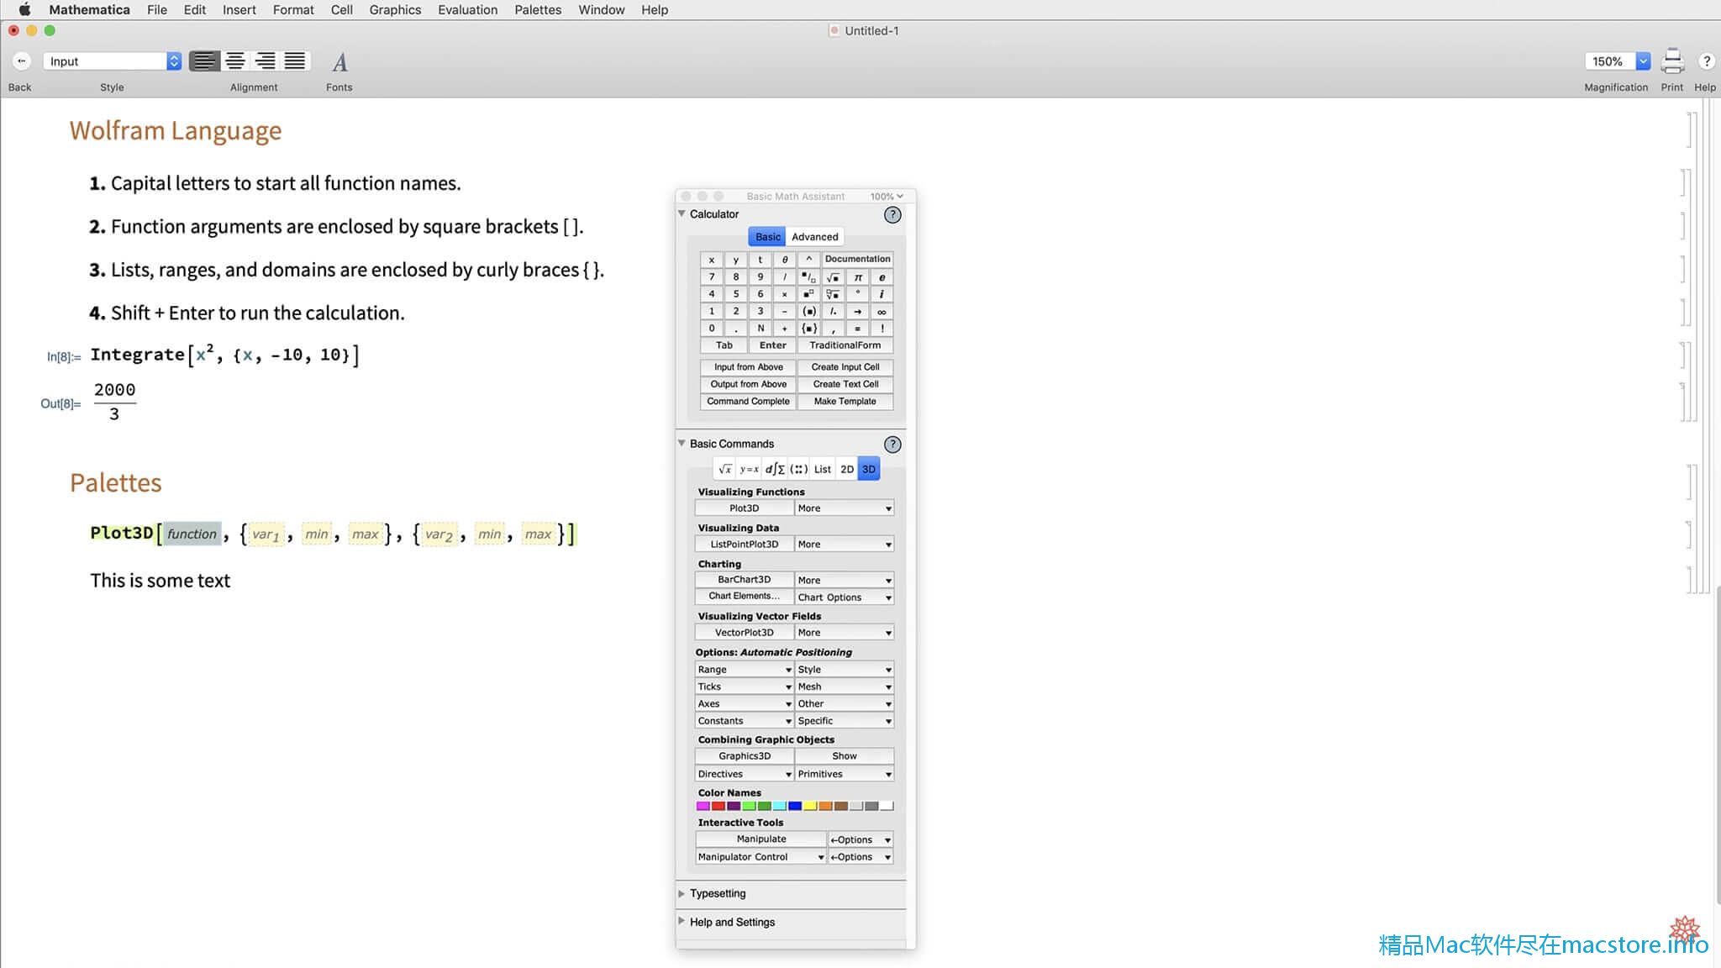Viewport: 1721px width, 968px height.
Task: Select the √x math constants category
Action: tap(725, 470)
